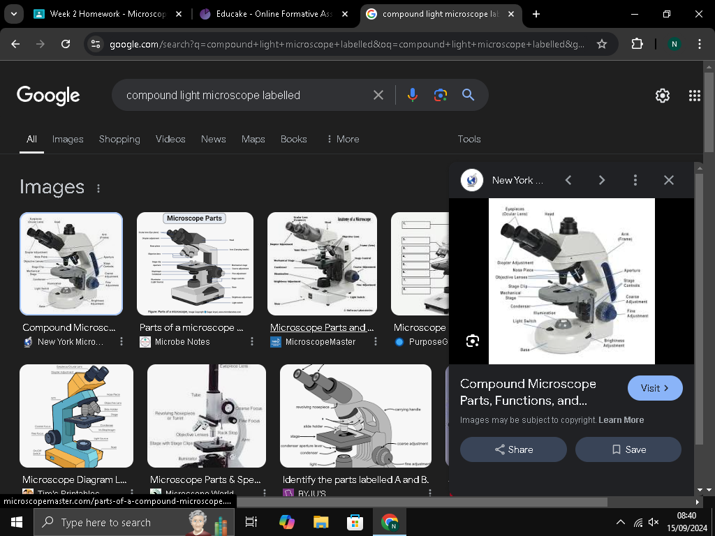Open the Extensions puzzle icon
715x536 pixels.
tap(637, 44)
